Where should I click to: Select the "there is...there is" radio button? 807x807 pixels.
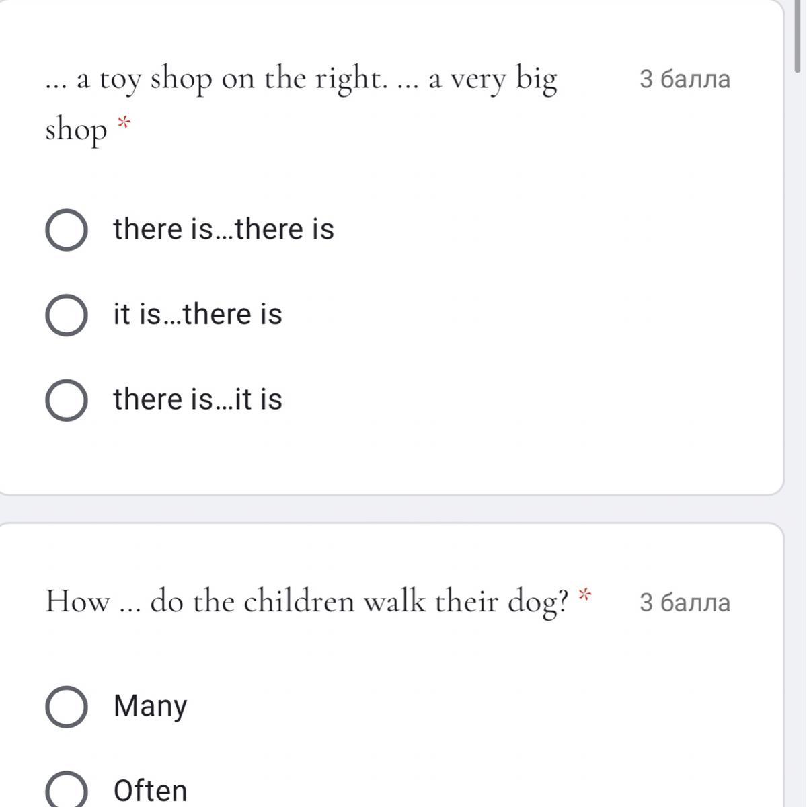pos(67,230)
